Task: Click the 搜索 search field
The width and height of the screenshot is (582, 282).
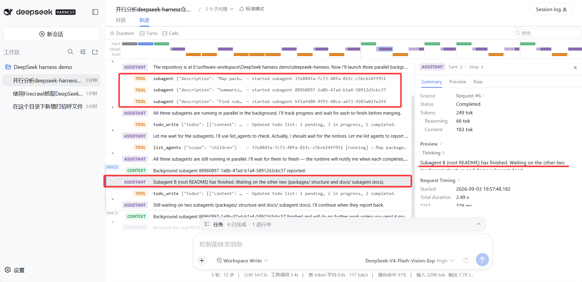Action: tap(547, 33)
